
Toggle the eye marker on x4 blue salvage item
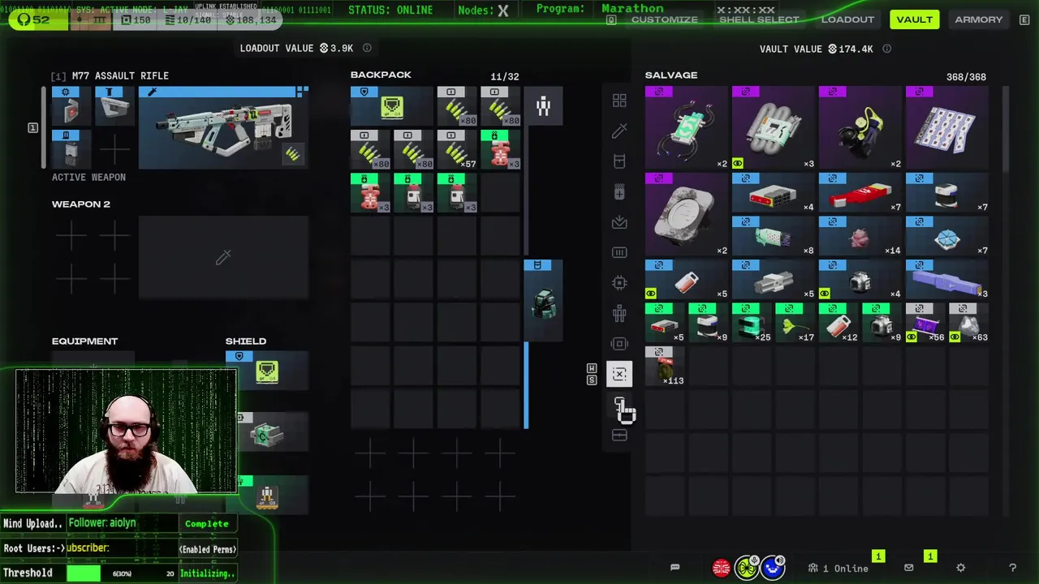[x=824, y=294]
